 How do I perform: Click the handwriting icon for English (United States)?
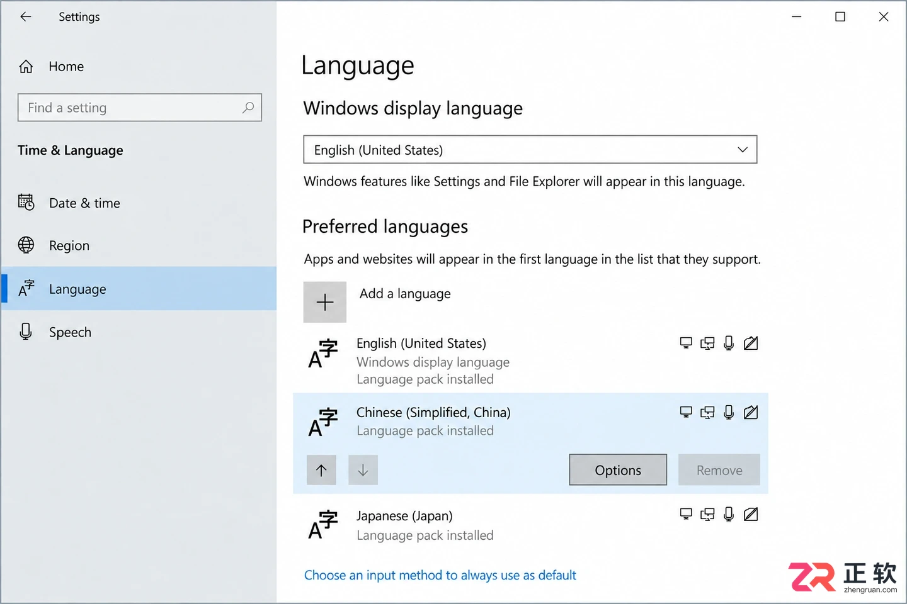(x=751, y=343)
